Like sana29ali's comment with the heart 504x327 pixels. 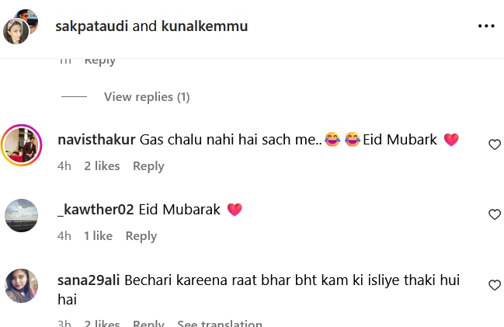pyautogui.click(x=494, y=285)
